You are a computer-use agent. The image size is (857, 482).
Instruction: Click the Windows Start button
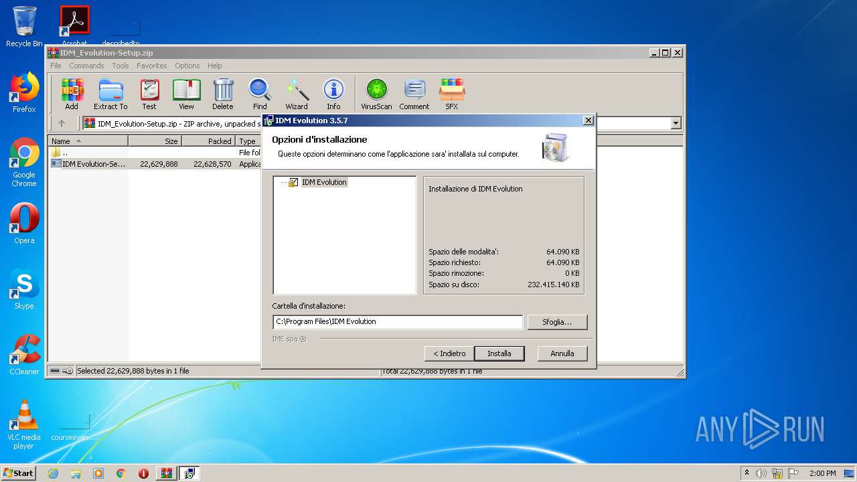click(19, 473)
